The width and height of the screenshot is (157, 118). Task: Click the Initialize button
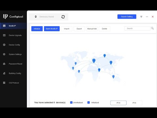tap(37, 29)
